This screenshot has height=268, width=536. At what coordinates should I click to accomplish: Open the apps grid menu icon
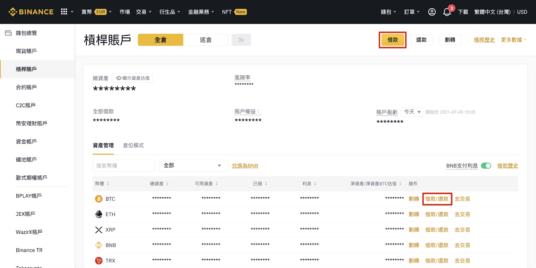(x=64, y=12)
